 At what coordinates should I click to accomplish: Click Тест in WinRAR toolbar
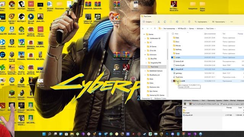coord(203,100)
